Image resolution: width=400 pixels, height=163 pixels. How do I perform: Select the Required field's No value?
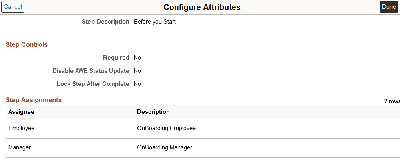(137, 58)
